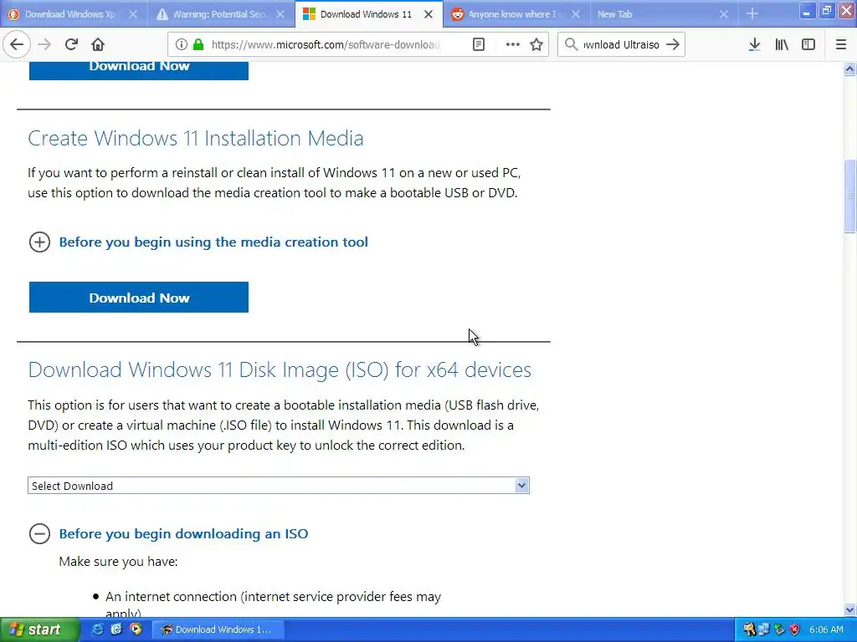Image resolution: width=857 pixels, height=642 pixels.
Task: Click the partially visible top Download Now button
Action: [139, 70]
